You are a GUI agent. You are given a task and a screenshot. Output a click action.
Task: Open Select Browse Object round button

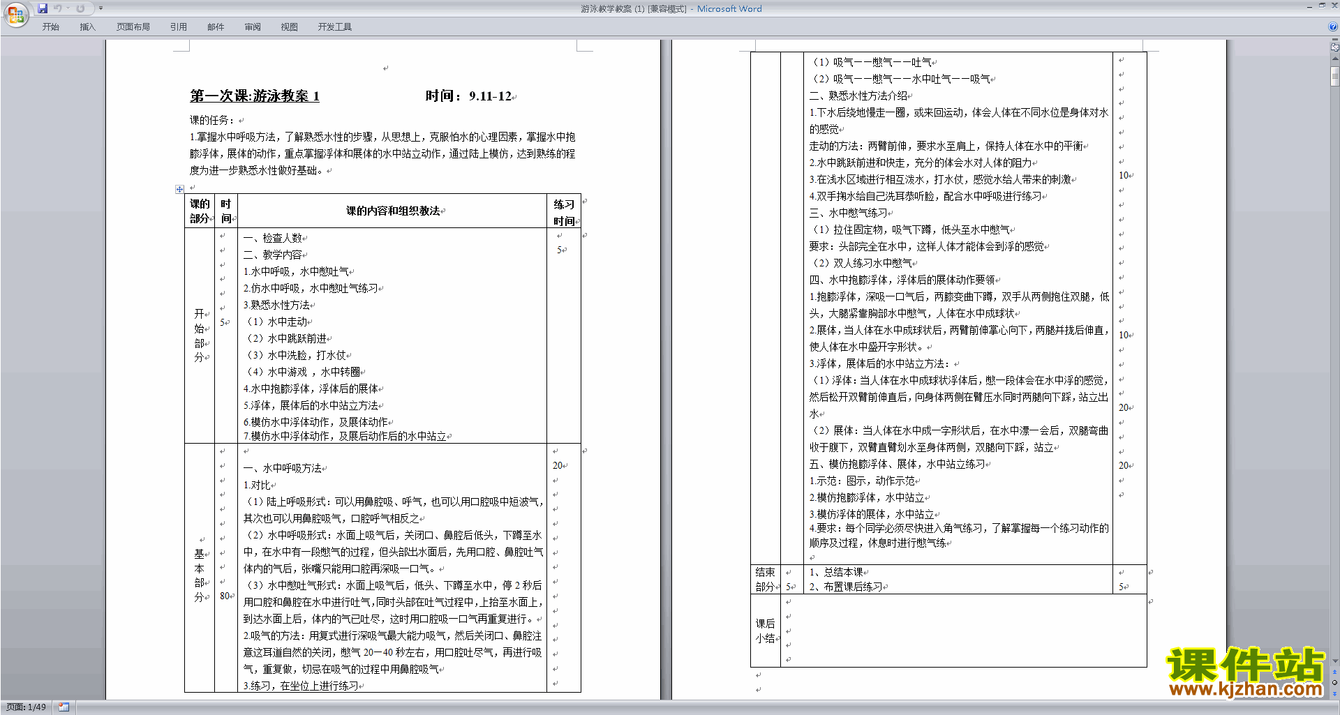(x=1334, y=683)
